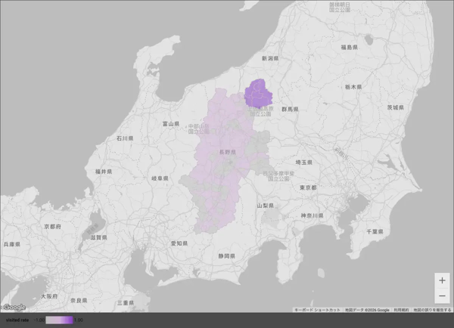
Task: Zoom in with the plus button
Action: 442,280
